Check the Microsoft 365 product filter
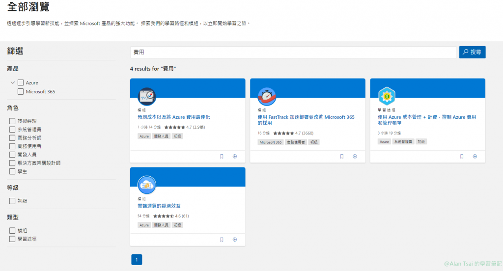503x271 pixels. 21,92
